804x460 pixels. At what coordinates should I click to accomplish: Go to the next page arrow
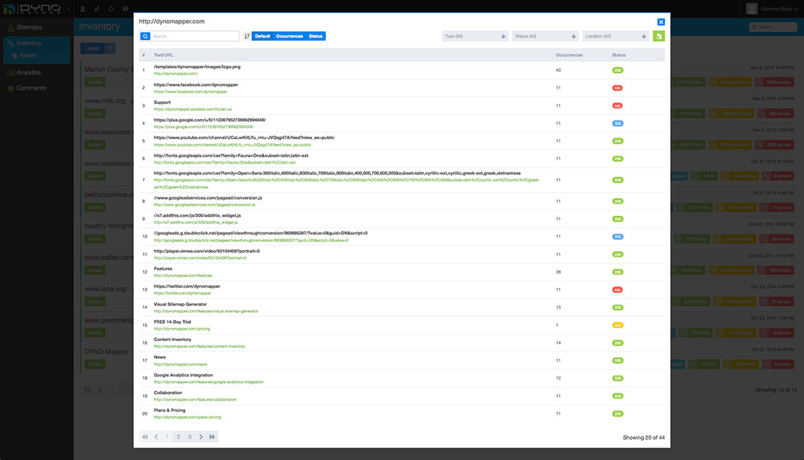pos(201,437)
